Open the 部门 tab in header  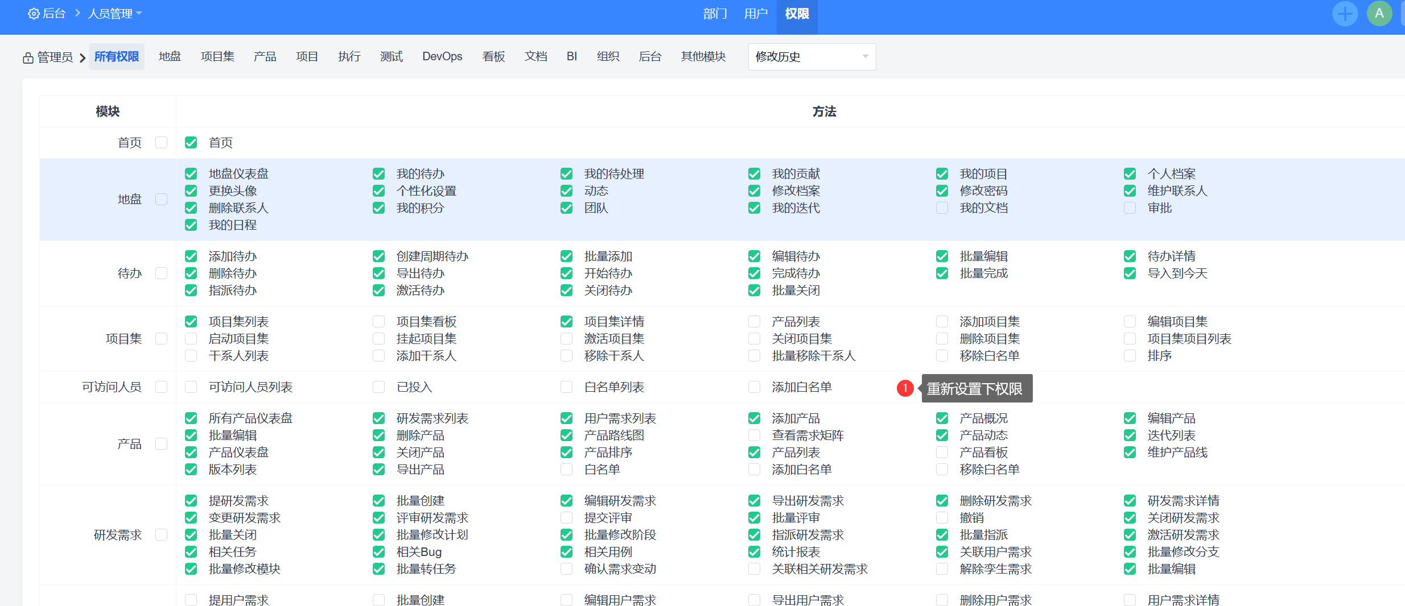715,14
